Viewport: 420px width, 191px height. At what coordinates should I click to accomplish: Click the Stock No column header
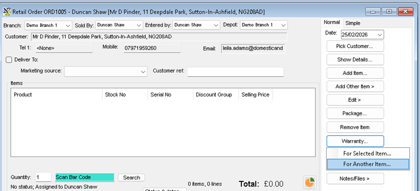click(x=125, y=94)
